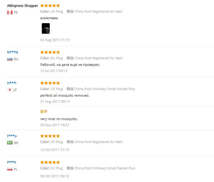Click the Peru flag icon next to PE
Viewport: 214px width, 182px height.
click(10, 12)
